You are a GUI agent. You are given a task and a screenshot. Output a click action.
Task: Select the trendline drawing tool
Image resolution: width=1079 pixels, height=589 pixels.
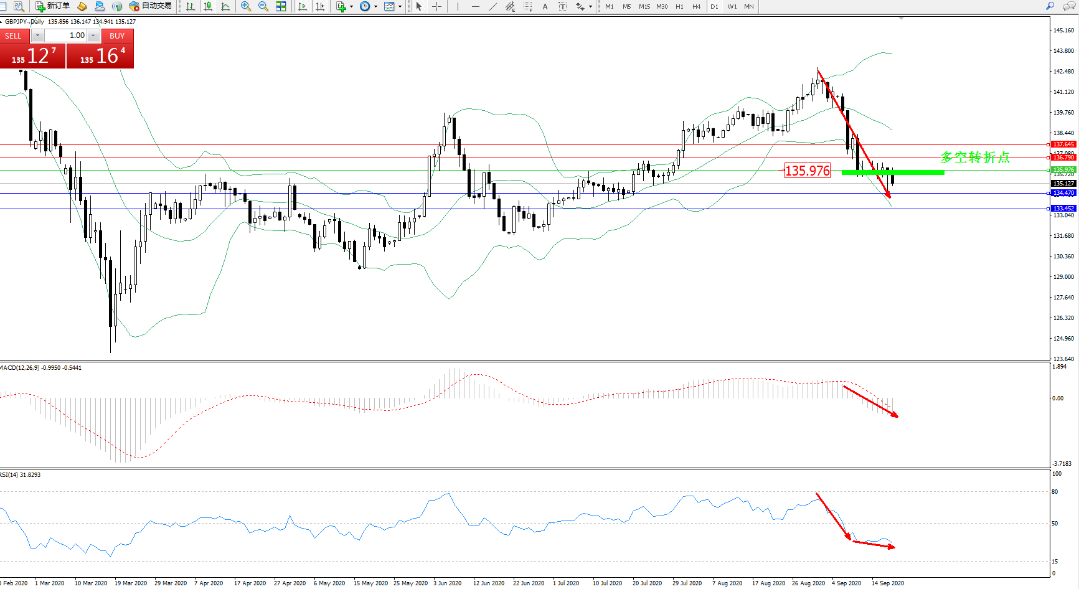click(x=492, y=6)
